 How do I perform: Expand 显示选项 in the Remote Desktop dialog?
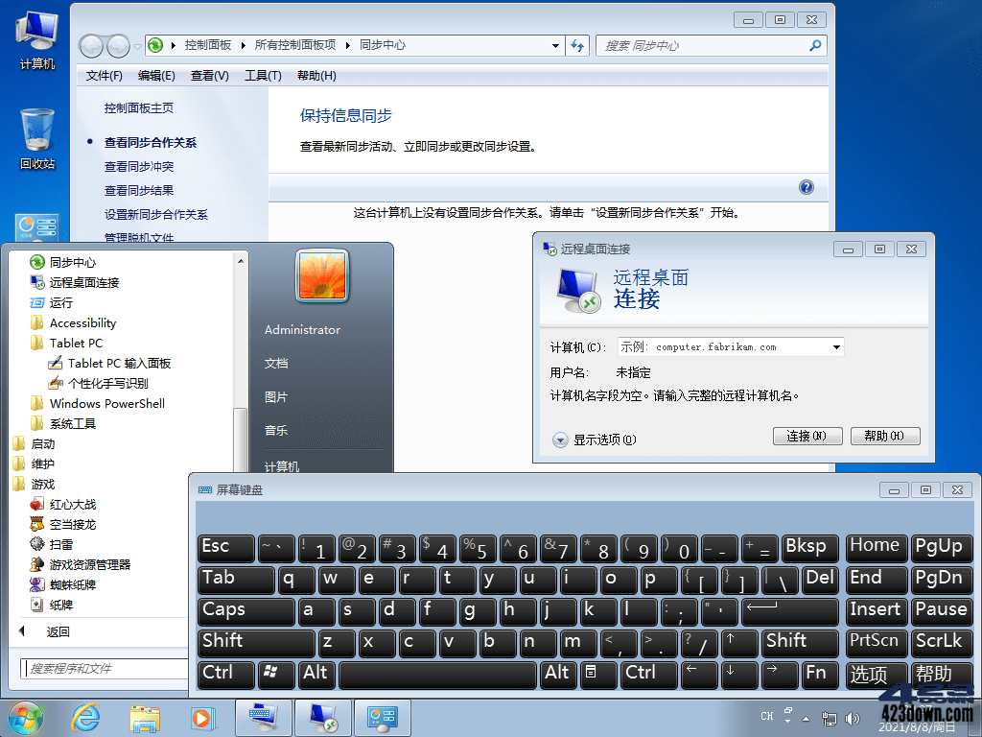coord(596,436)
